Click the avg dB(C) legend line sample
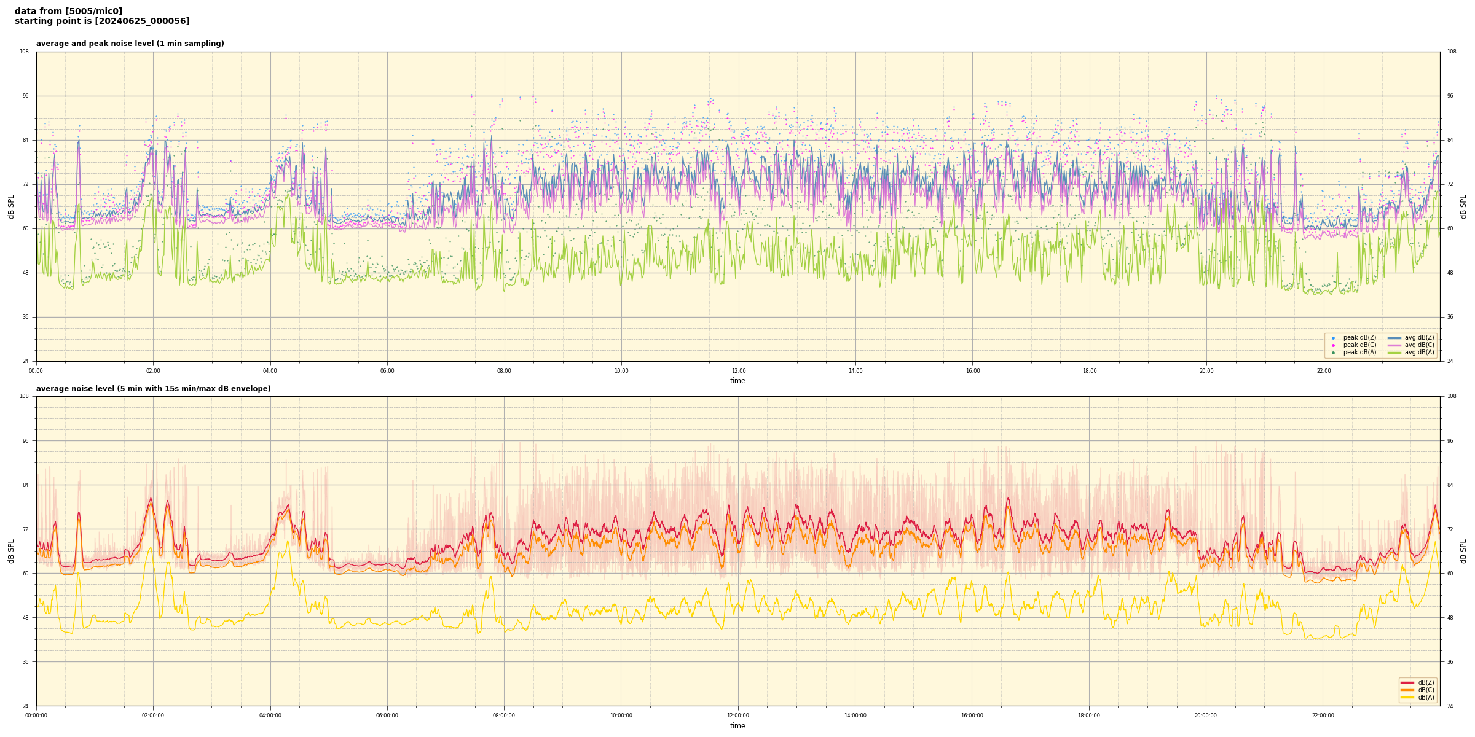Screen dimensions: 1475x737 pos(1394,345)
